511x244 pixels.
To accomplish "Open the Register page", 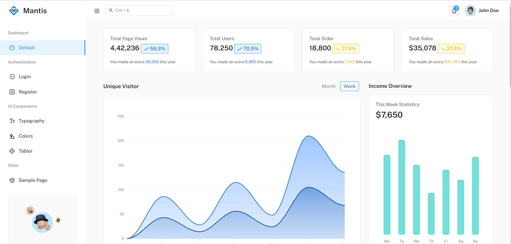I will [x=43, y=92].
